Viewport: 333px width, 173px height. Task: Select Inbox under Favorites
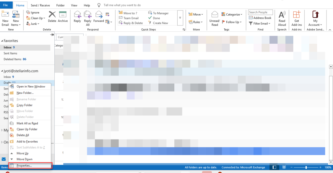click(25, 48)
